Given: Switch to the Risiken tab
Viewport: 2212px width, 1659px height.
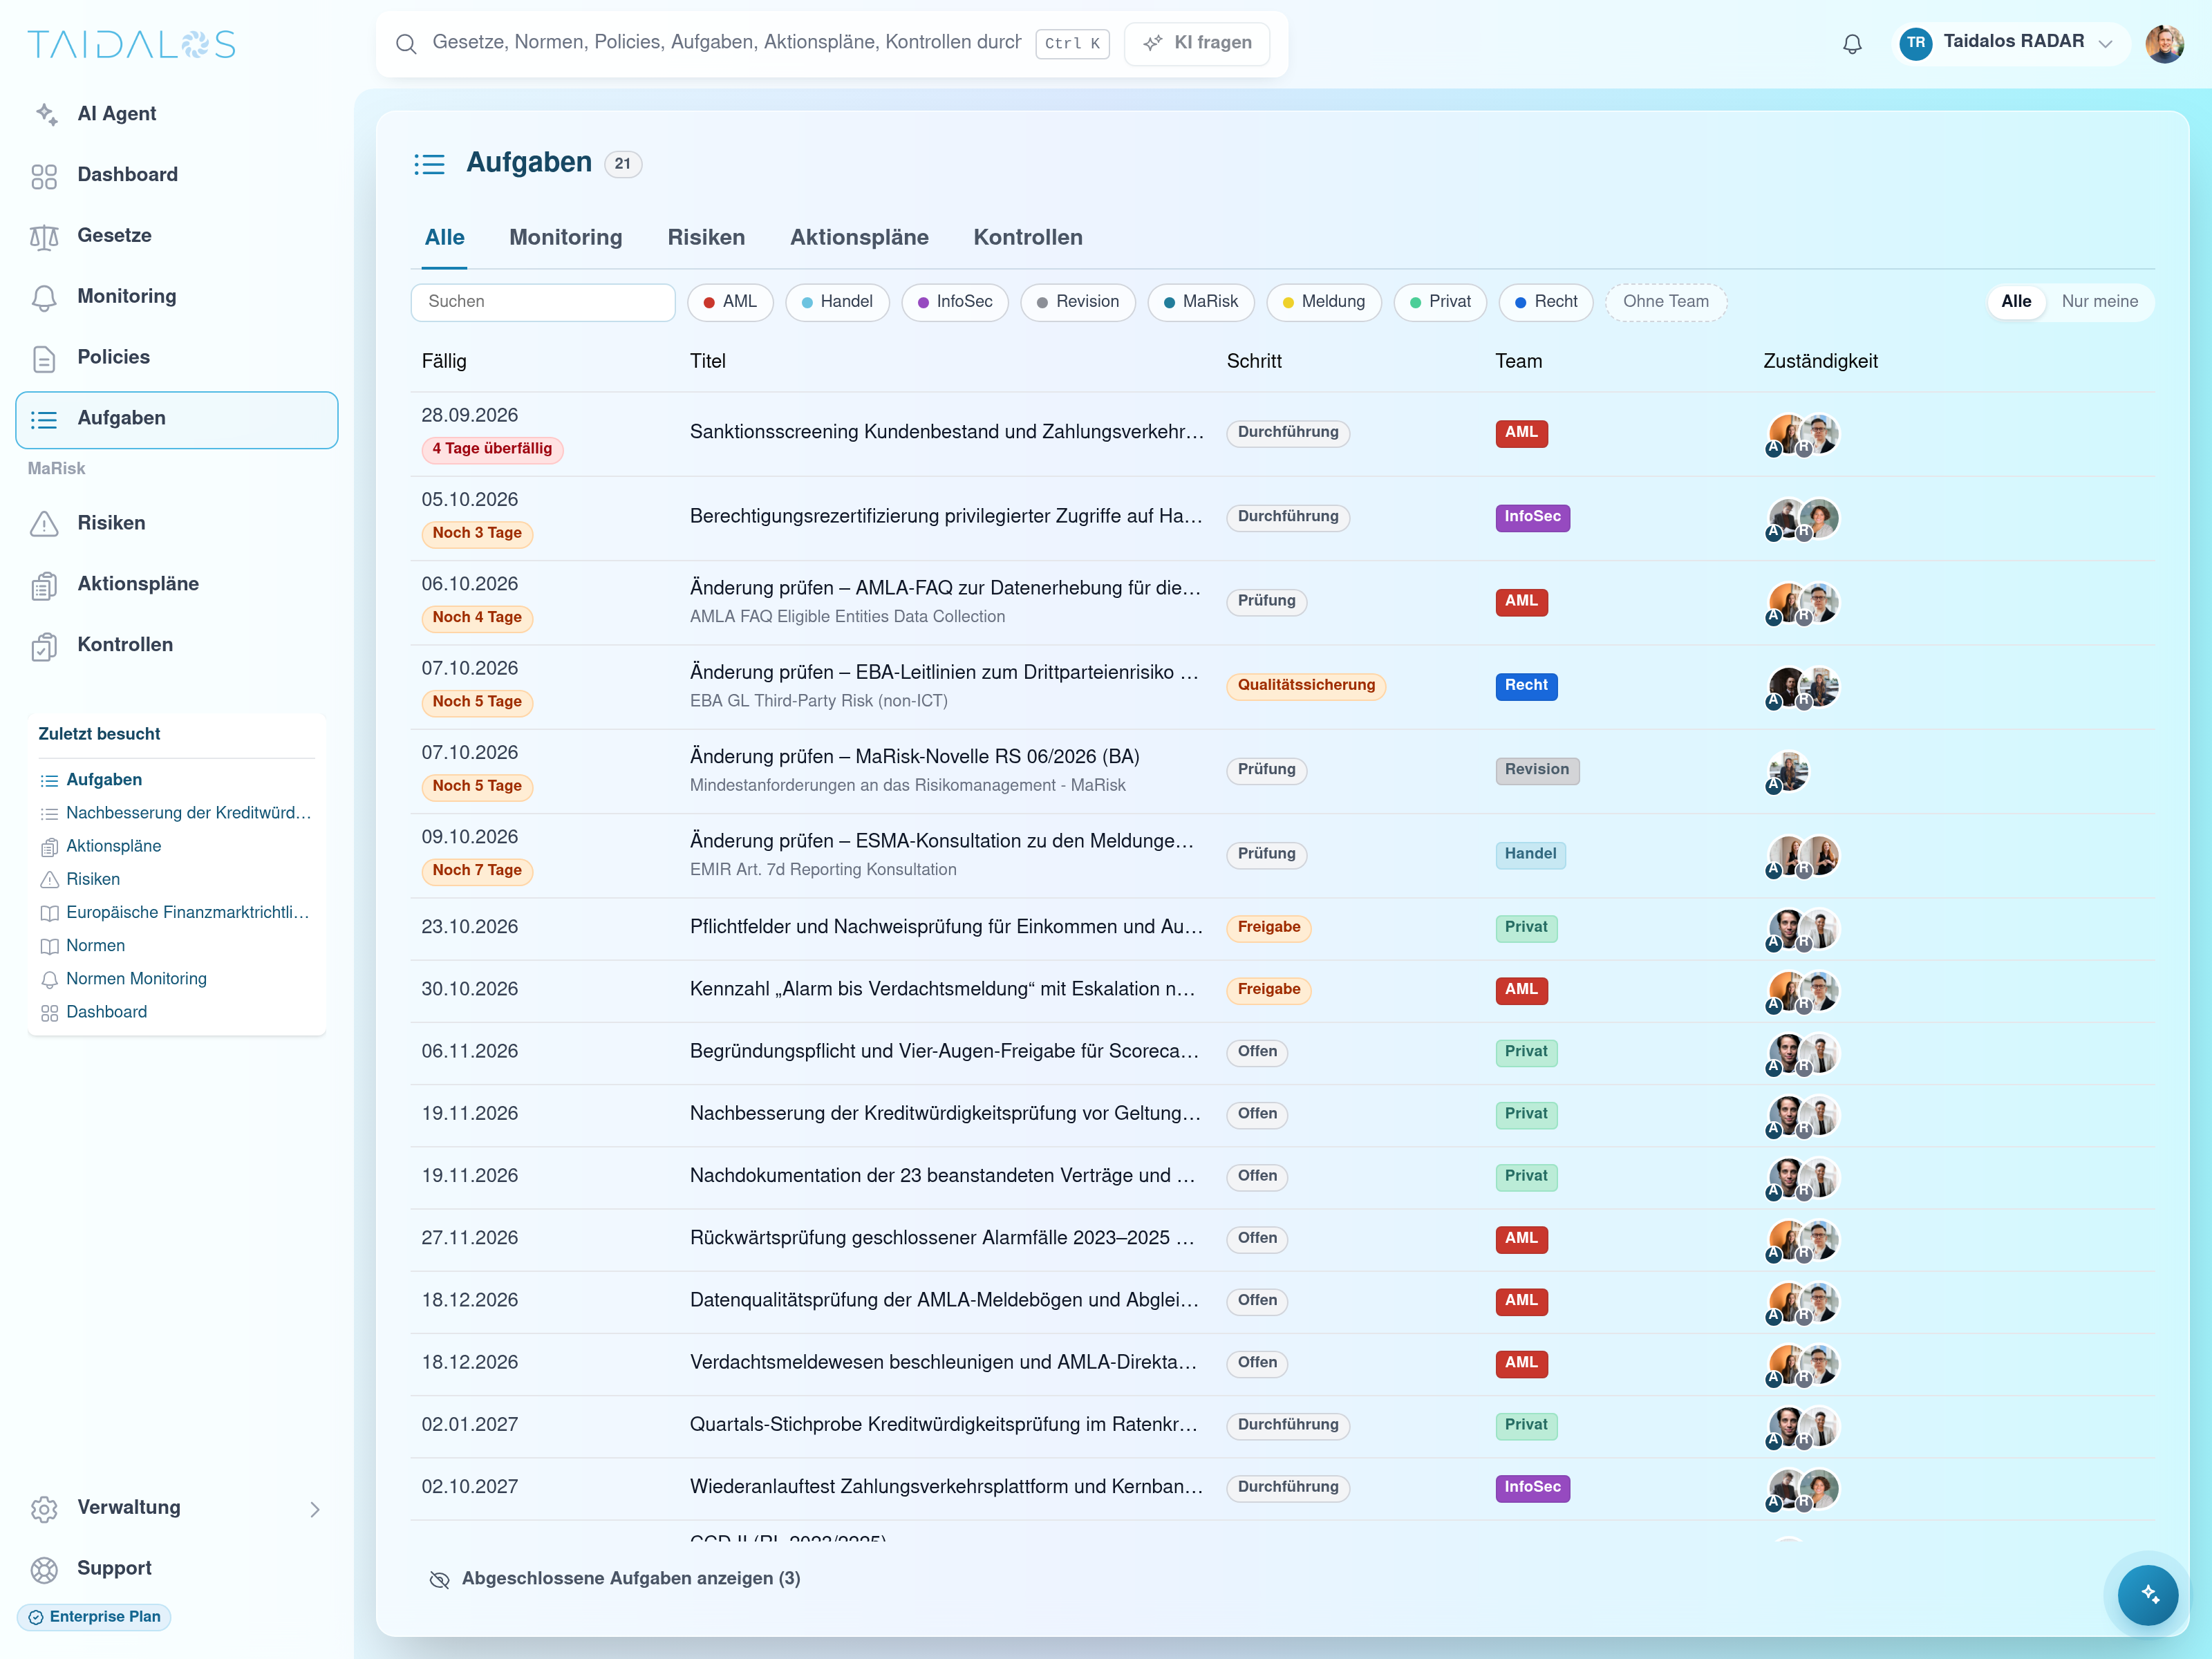Looking at the screenshot, I should [x=706, y=238].
